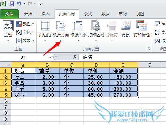Image resolution: width=166 pixels, height=125 pixels.
Task: Click the 纸张方向 orientation icon
Action: (x=61, y=26)
